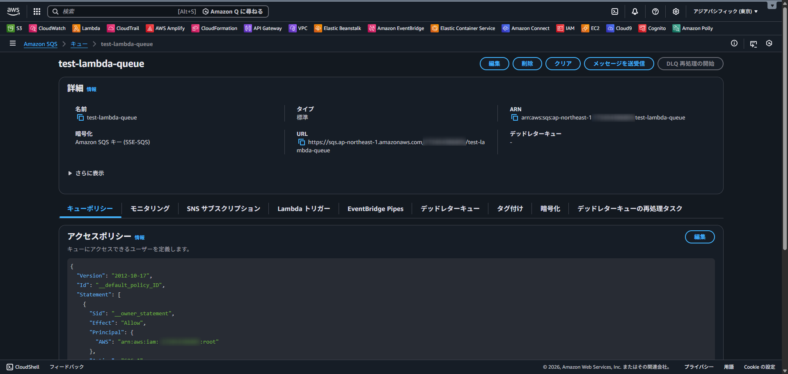Open the help question mark icon
Screen dimensions: 788x374
(x=655, y=11)
